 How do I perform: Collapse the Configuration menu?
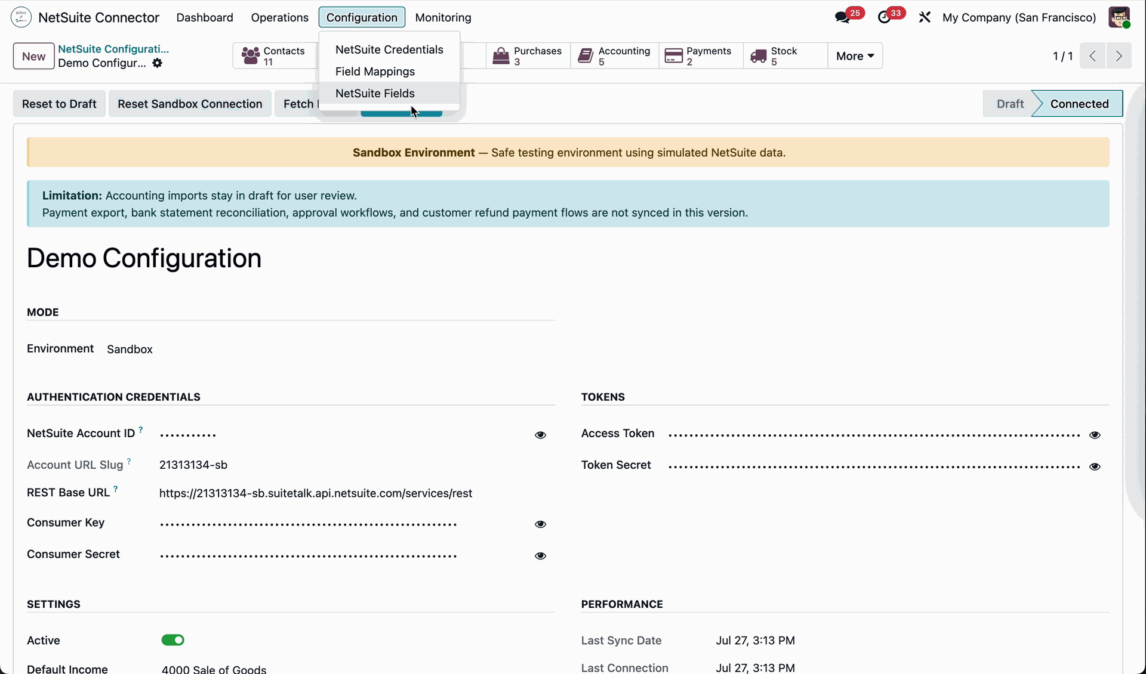point(362,17)
